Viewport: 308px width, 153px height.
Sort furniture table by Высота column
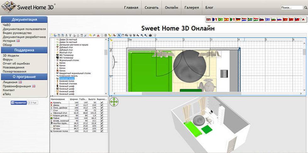tap(92, 99)
